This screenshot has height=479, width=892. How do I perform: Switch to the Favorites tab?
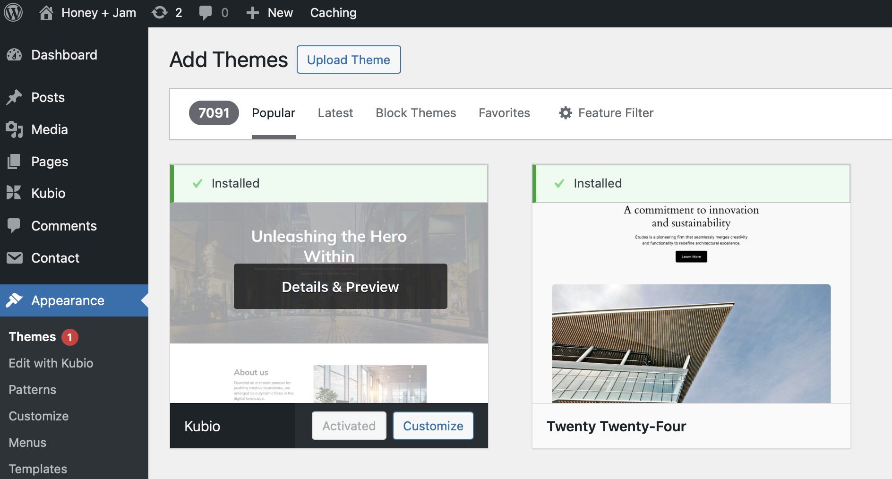[x=504, y=113]
